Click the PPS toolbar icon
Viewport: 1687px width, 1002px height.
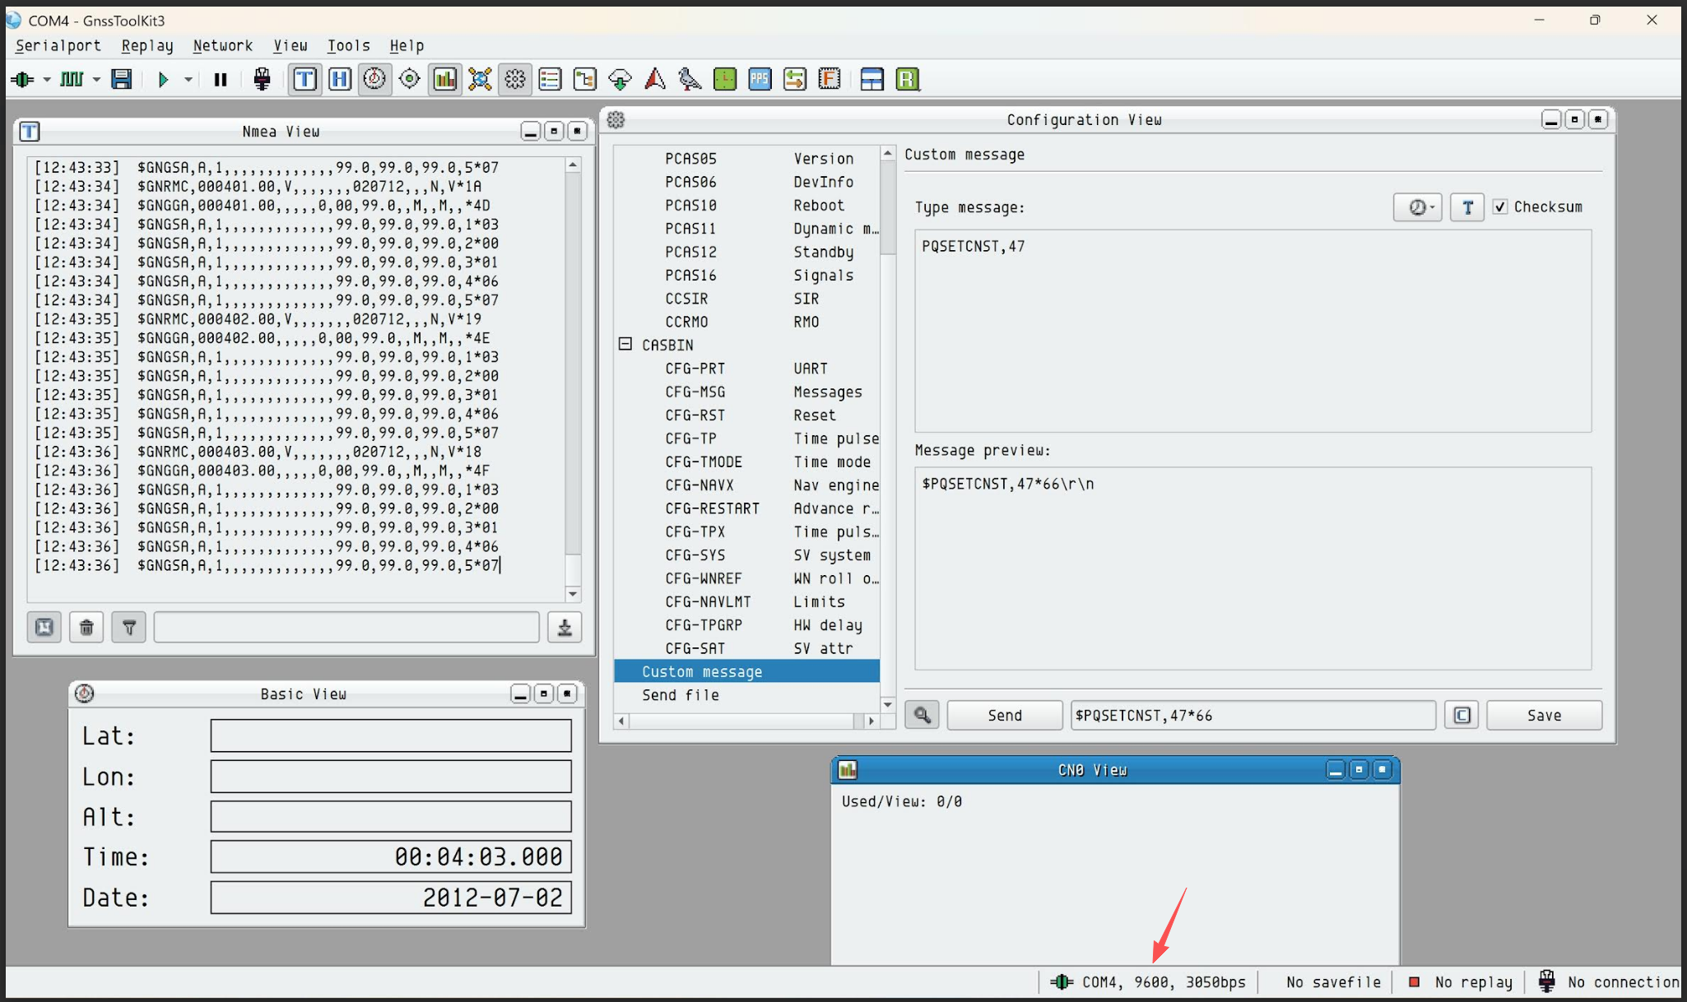click(x=759, y=79)
